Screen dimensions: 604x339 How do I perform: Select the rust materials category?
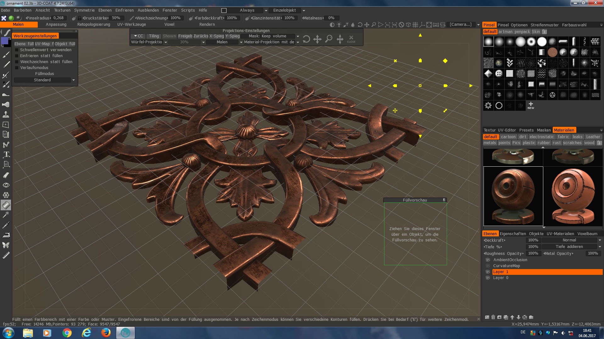[x=556, y=143]
